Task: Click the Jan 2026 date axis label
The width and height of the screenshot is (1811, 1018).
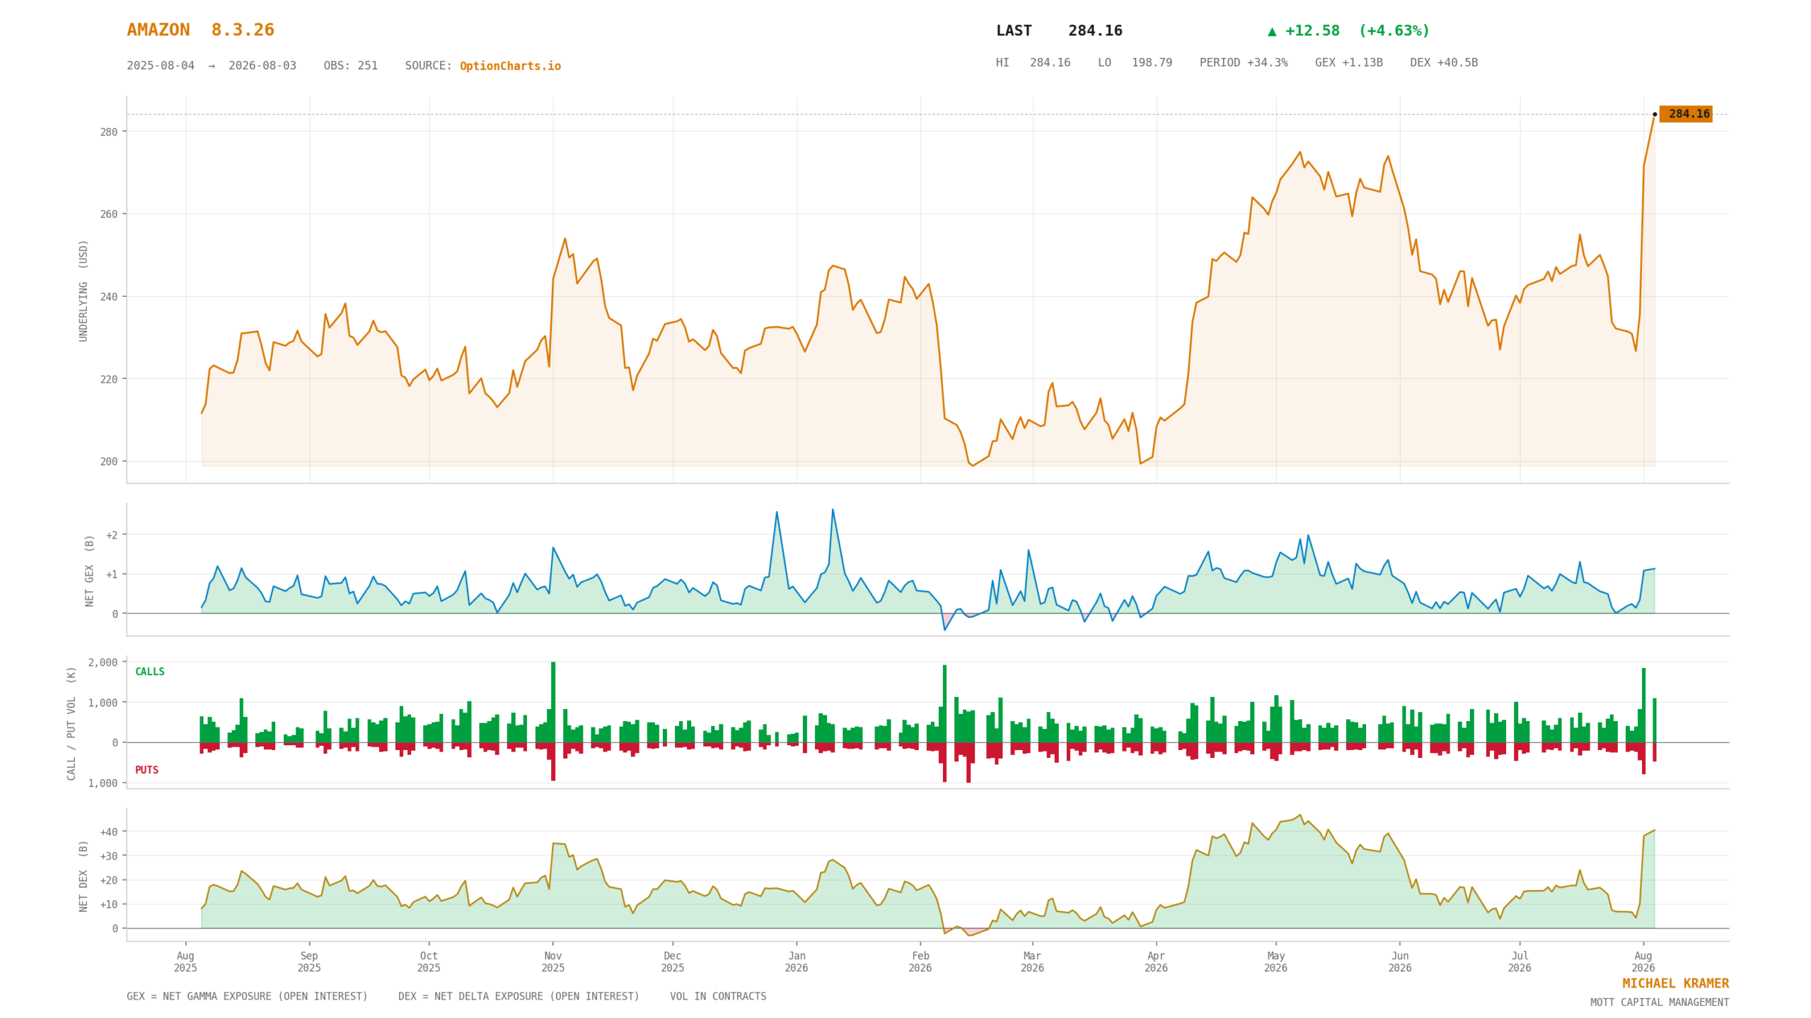Action: point(797,962)
